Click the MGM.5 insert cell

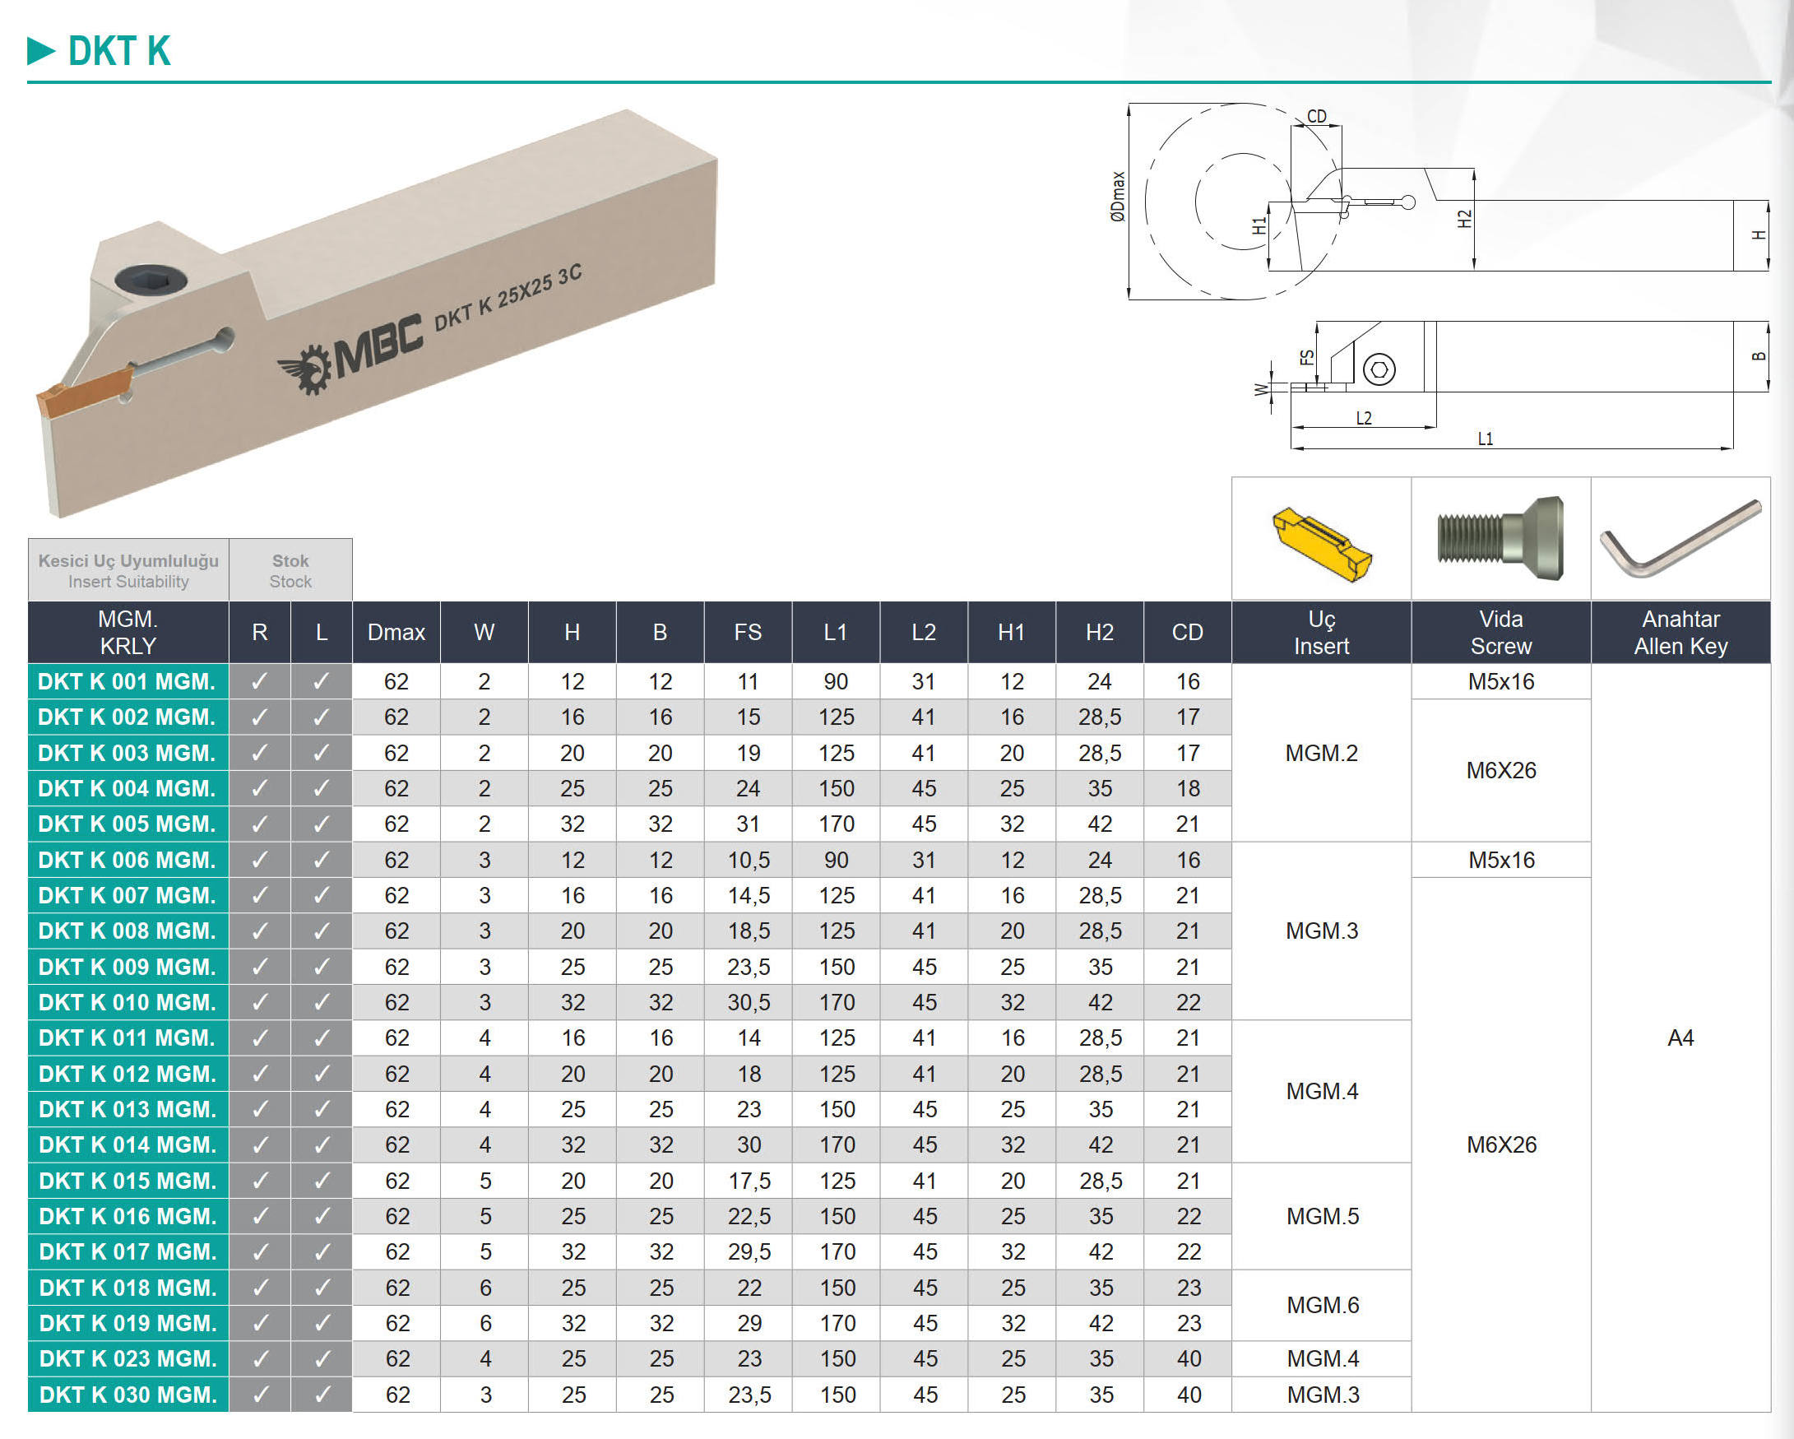click(x=1321, y=1216)
